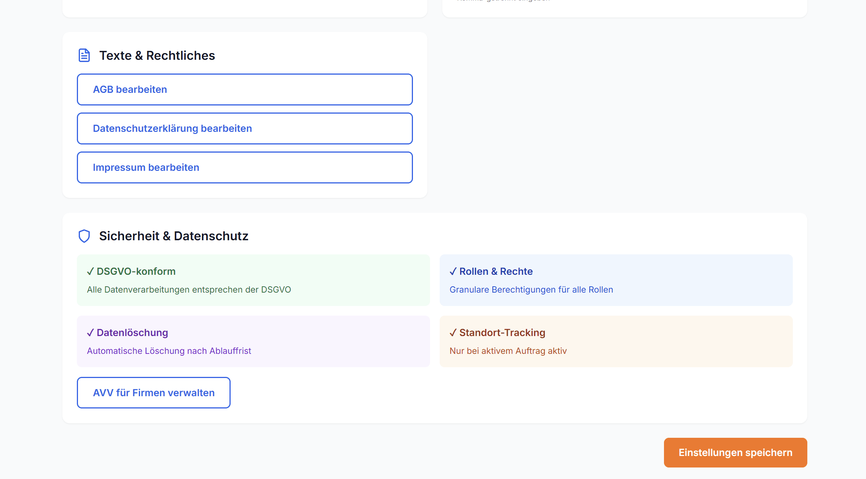Click the brown checkmark before Standort-Tracking
866x479 pixels.
click(x=453, y=333)
